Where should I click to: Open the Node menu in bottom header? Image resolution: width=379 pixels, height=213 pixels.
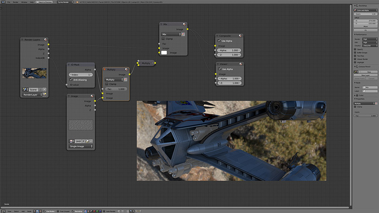(x=29, y=211)
